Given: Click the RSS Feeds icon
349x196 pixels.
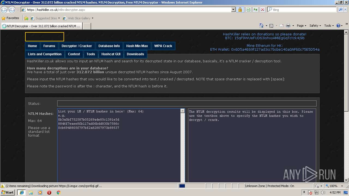Looking at the screenshot, I should click(x=271, y=26).
